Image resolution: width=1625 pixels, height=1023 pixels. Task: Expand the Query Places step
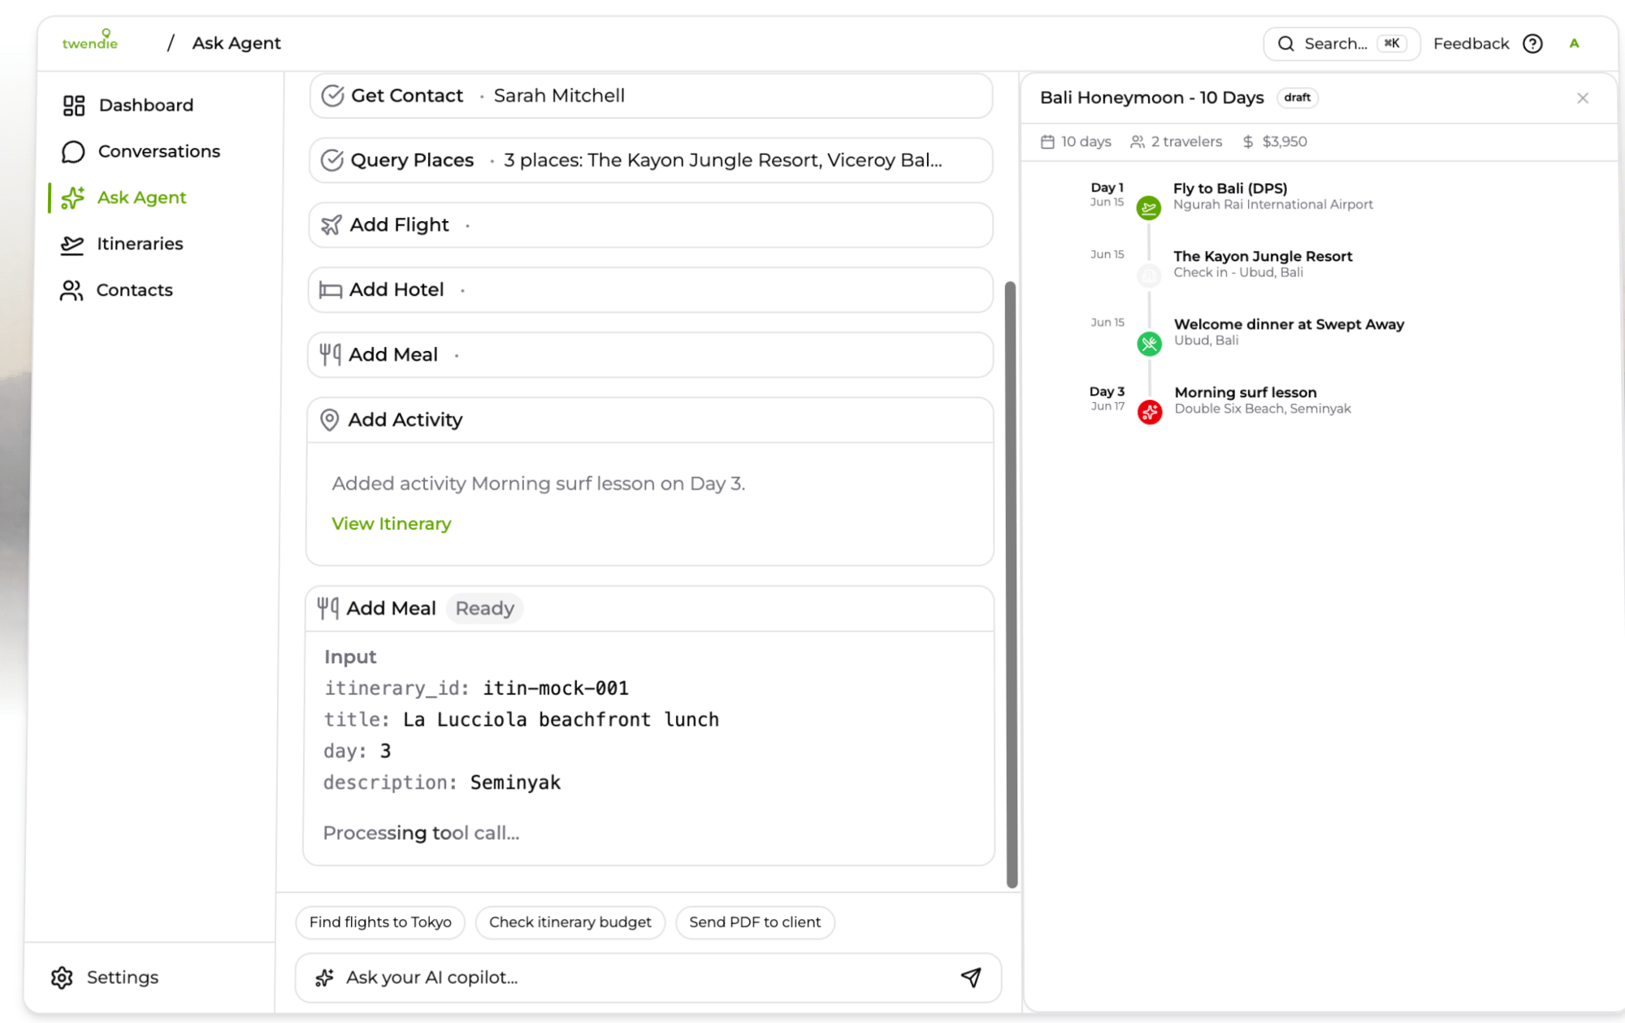[x=651, y=160]
